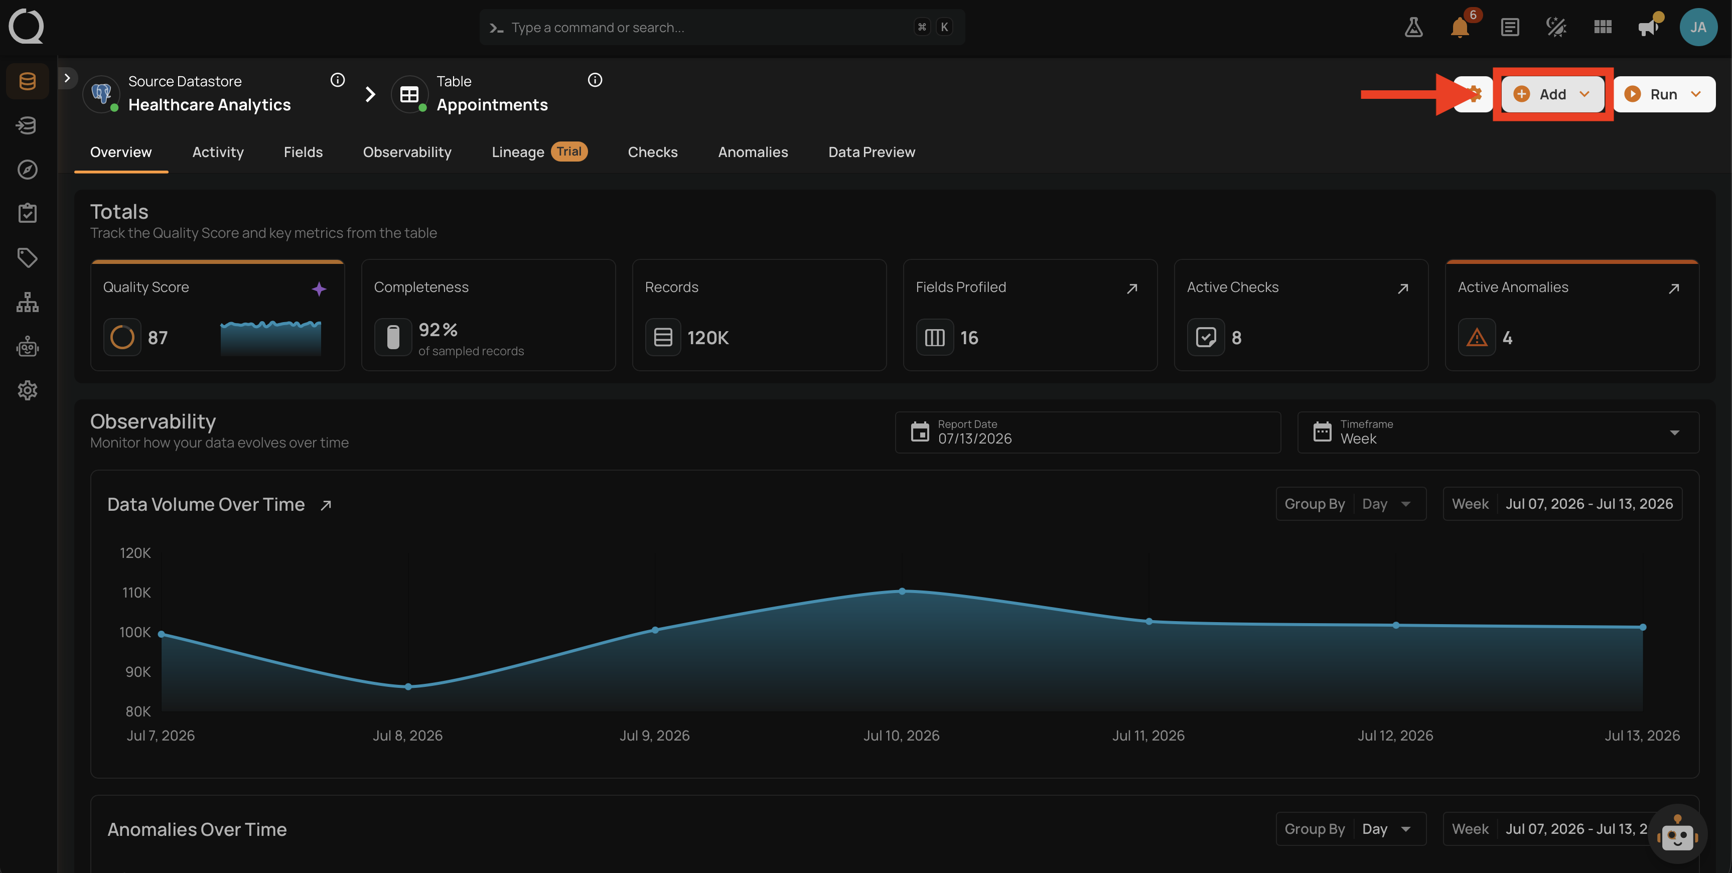Switch to the Checks tab

coord(652,152)
